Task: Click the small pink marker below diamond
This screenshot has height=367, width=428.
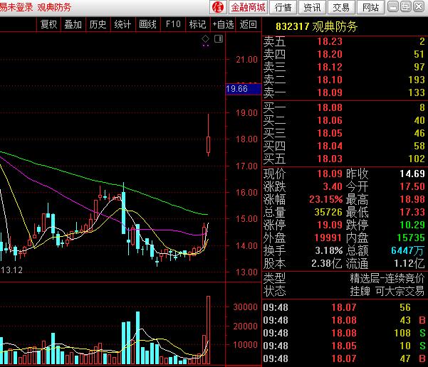Action: [x=206, y=46]
